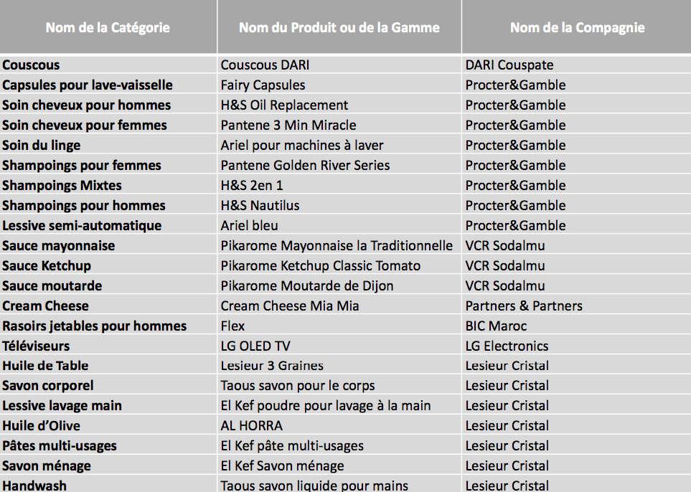Select the H&S Nautilus product cell
691x492 pixels.
click(339, 205)
